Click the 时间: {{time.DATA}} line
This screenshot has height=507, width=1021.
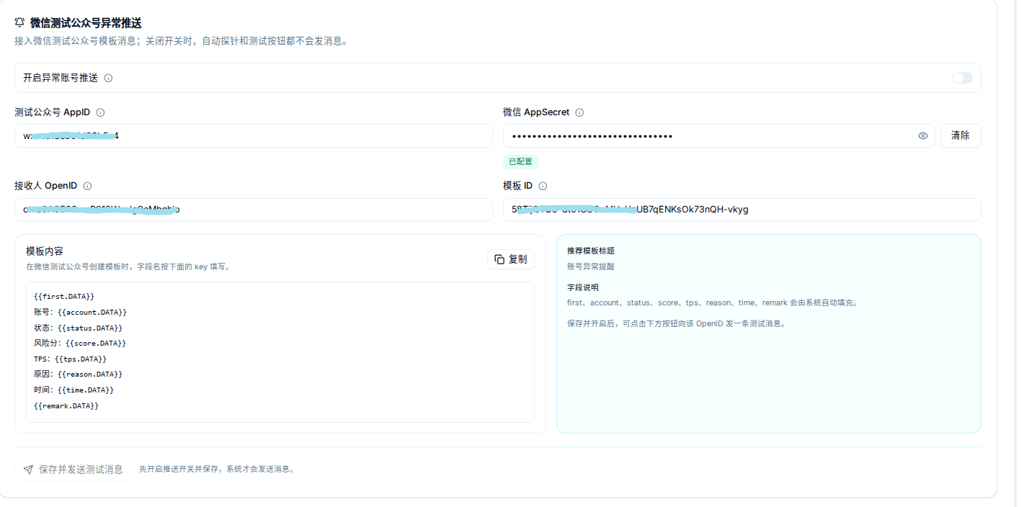click(73, 390)
